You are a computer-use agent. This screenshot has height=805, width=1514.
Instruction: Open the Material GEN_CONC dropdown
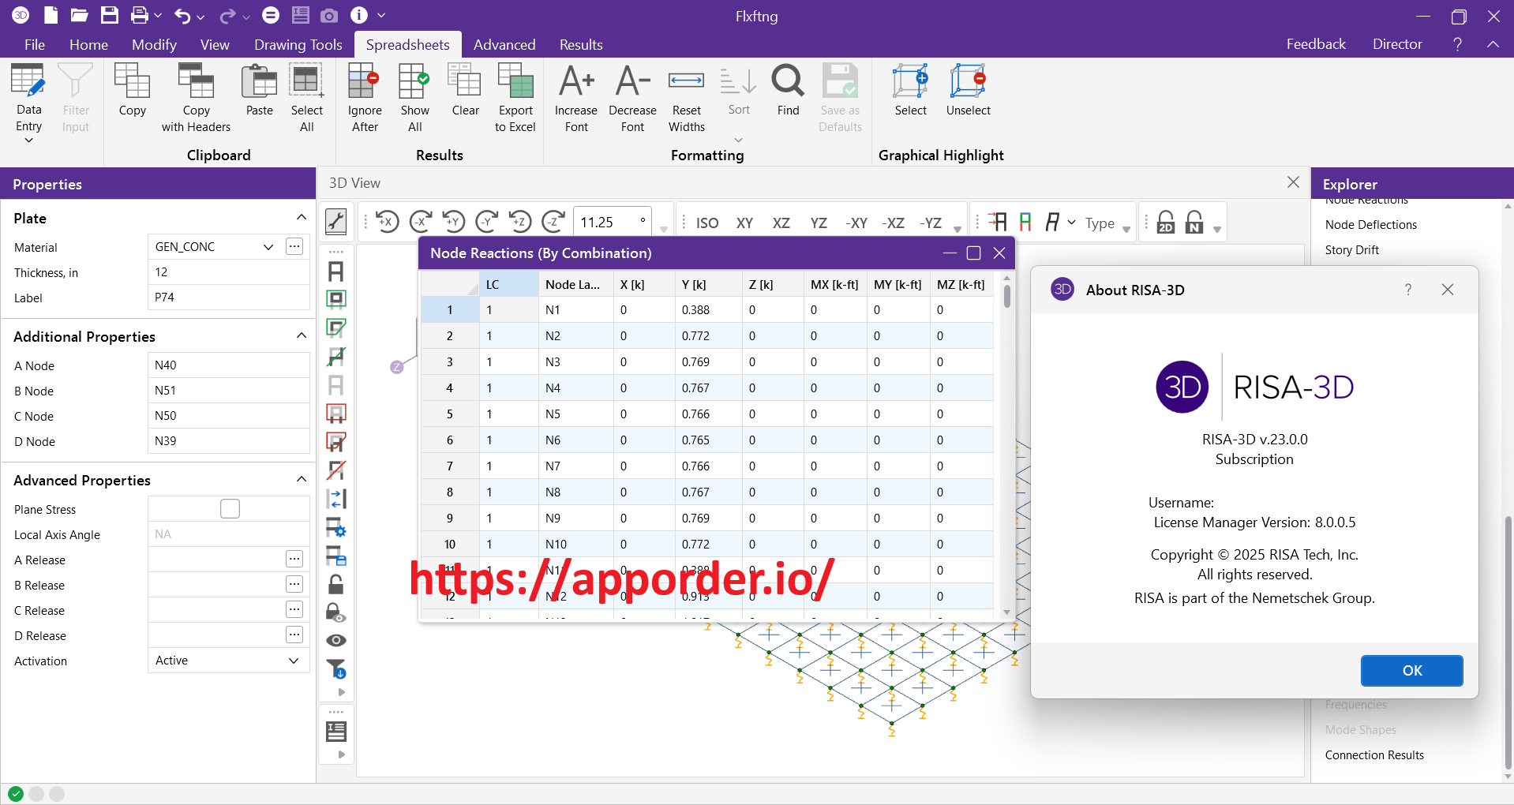(x=268, y=247)
